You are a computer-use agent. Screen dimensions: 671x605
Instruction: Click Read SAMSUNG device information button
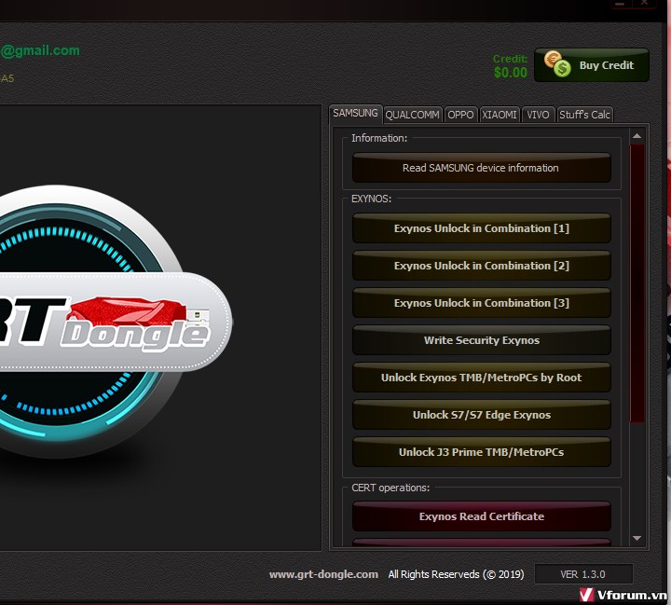point(482,168)
